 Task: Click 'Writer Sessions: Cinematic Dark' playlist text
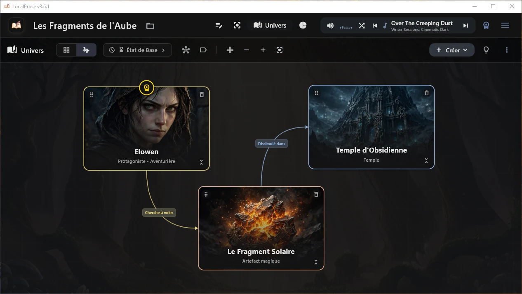pyautogui.click(x=420, y=30)
